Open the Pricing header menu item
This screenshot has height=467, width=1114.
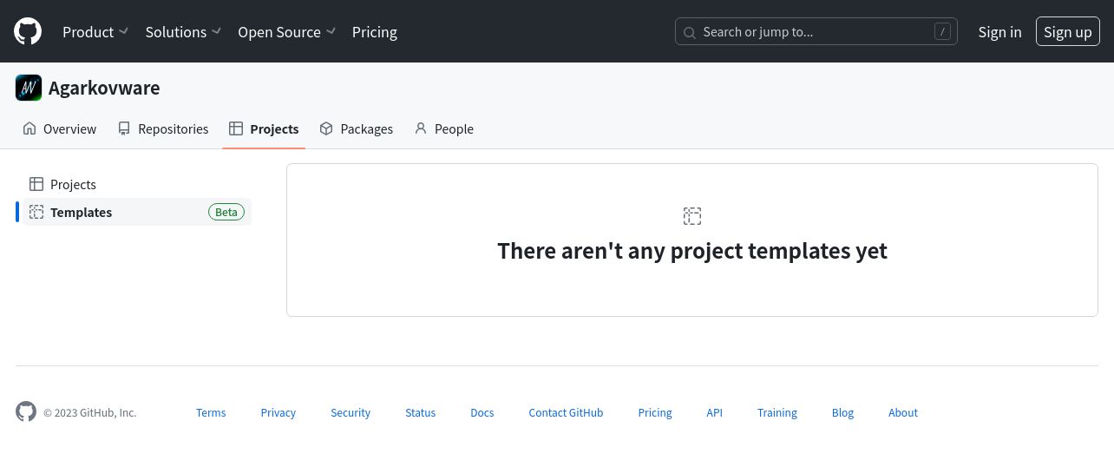[x=375, y=31]
